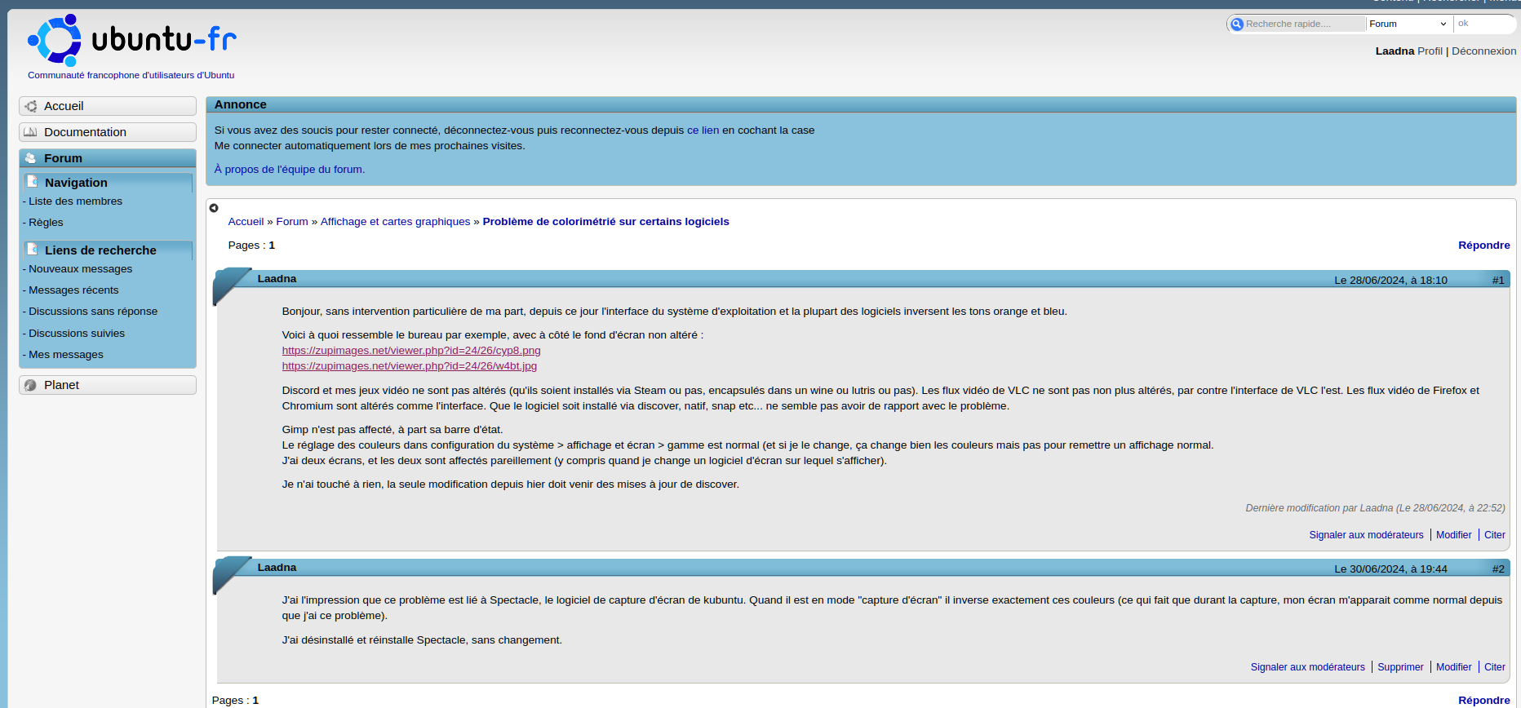Click the back arrow icon above breadcrumb

coord(214,208)
